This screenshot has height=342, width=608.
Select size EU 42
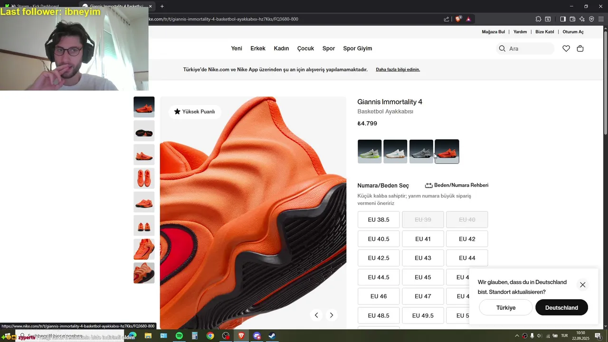pos(467,239)
